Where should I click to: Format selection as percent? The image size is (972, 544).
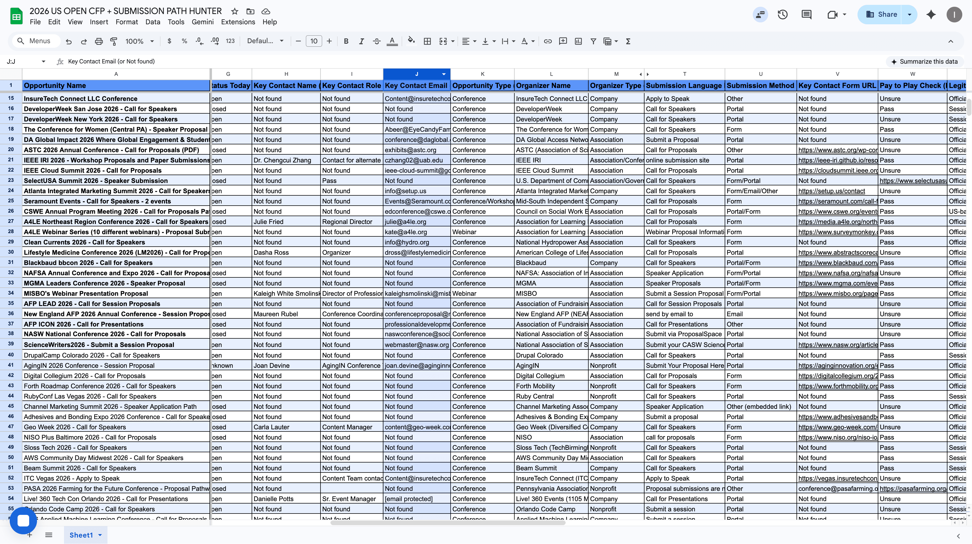tap(184, 42)
